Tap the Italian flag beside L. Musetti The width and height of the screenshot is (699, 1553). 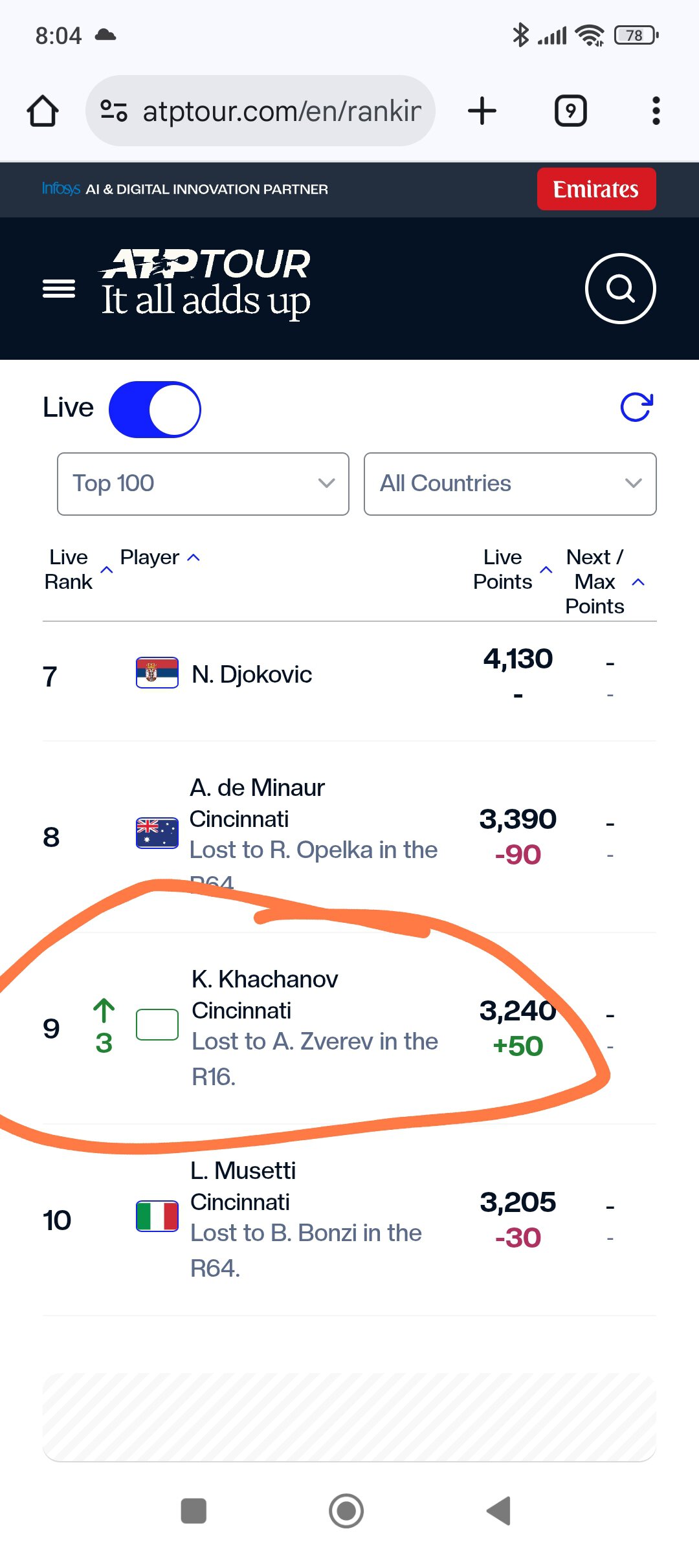pos(157,1217)
